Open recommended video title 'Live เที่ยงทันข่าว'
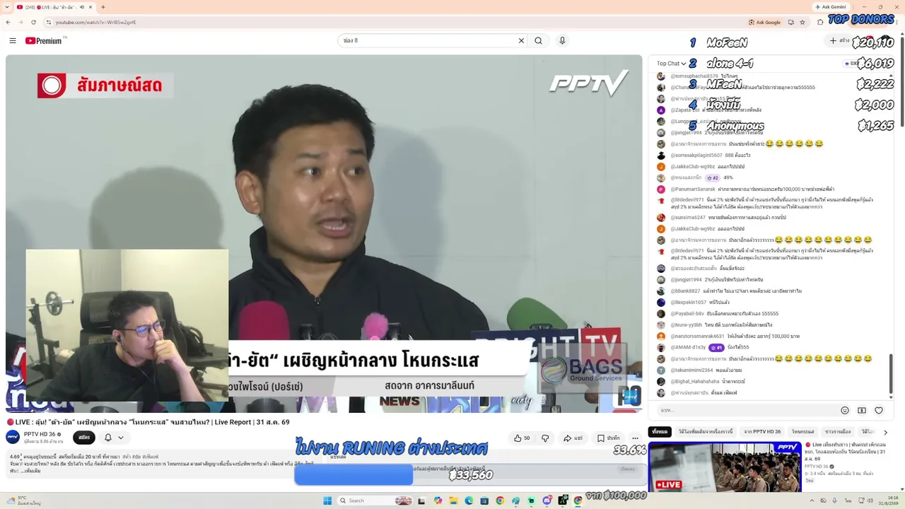The image size is (905, 509). click(845, 453)
